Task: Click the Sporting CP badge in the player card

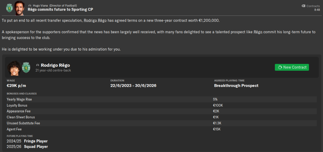Action: [26, 67]
